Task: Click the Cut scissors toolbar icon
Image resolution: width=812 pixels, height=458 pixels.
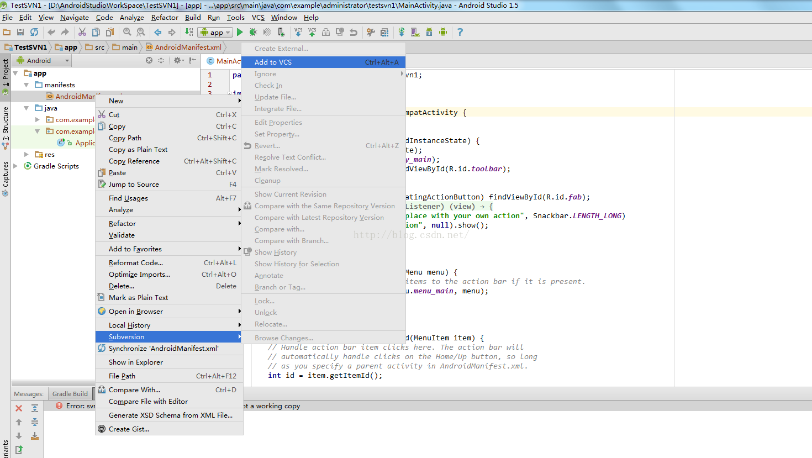Action: (x=82, y=32)
